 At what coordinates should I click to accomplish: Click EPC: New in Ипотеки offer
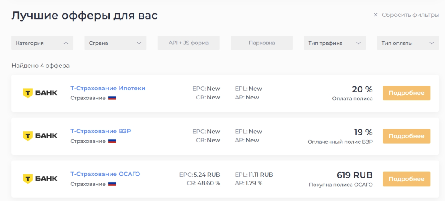pos(206,89)
